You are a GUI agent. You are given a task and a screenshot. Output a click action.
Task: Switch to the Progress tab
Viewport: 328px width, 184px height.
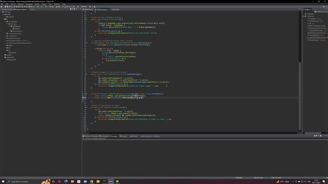(123, 136)
